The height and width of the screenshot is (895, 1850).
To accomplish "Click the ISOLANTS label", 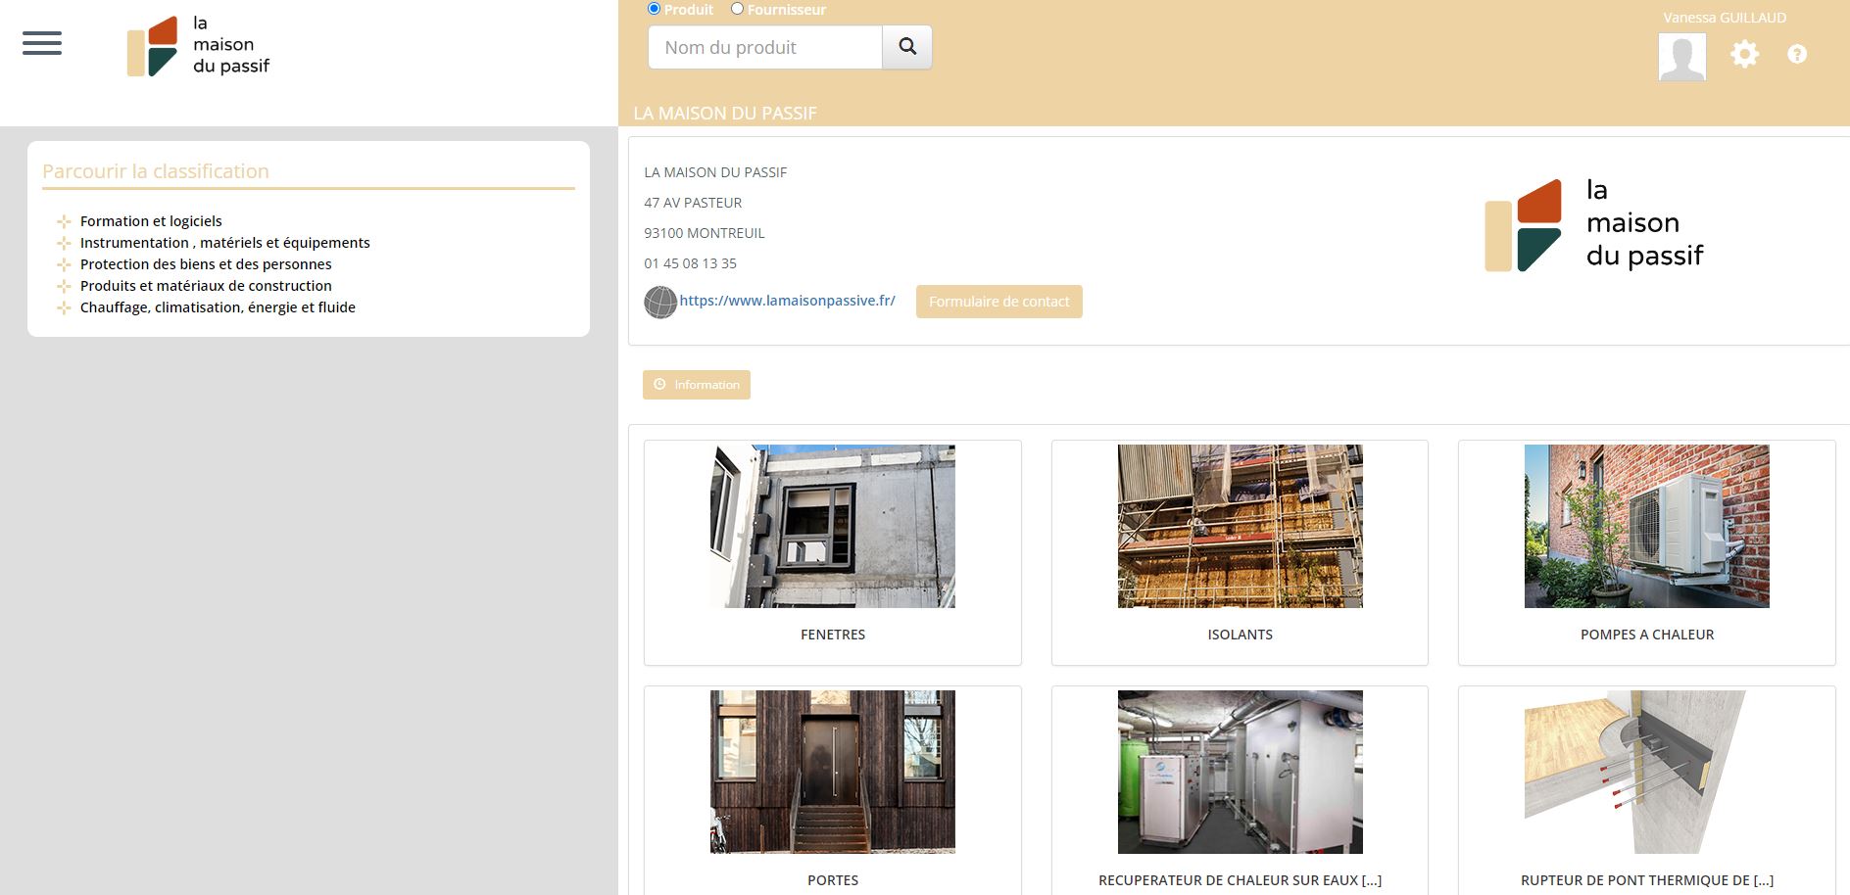I will click(1240, 635).
